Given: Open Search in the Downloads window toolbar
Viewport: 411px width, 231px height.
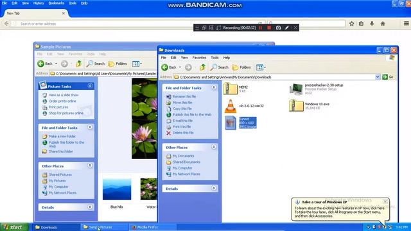Looking at the screenshot, I should point(220,67).
